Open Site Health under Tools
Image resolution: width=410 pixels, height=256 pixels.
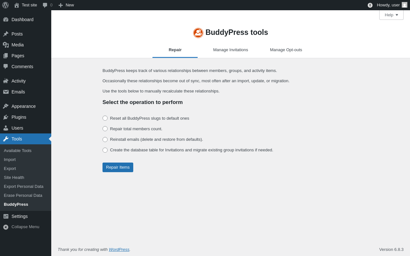(14, 178)
